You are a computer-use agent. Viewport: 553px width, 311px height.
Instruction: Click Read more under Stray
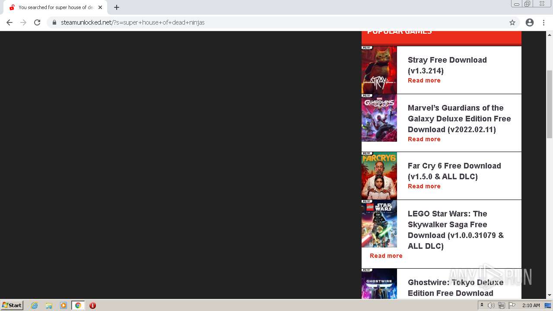(424, 80)
